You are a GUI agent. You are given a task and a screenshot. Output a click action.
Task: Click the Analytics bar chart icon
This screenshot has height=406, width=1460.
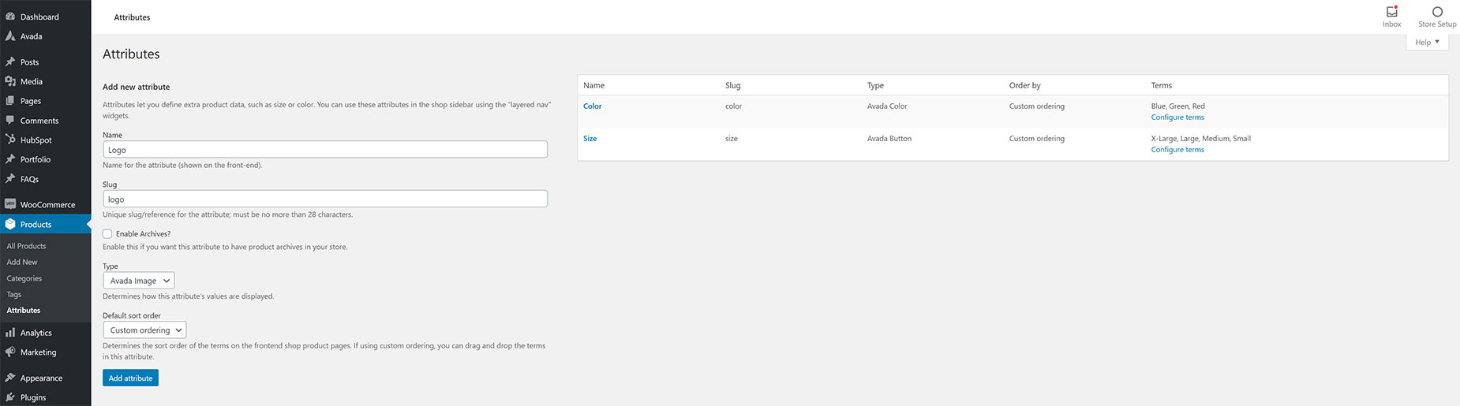[10, 333]
